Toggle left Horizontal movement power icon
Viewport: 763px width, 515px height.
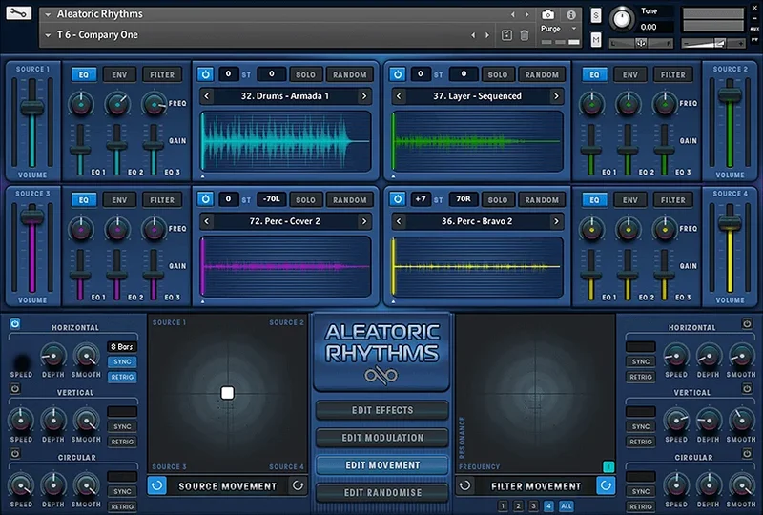(x=15, y=323)
